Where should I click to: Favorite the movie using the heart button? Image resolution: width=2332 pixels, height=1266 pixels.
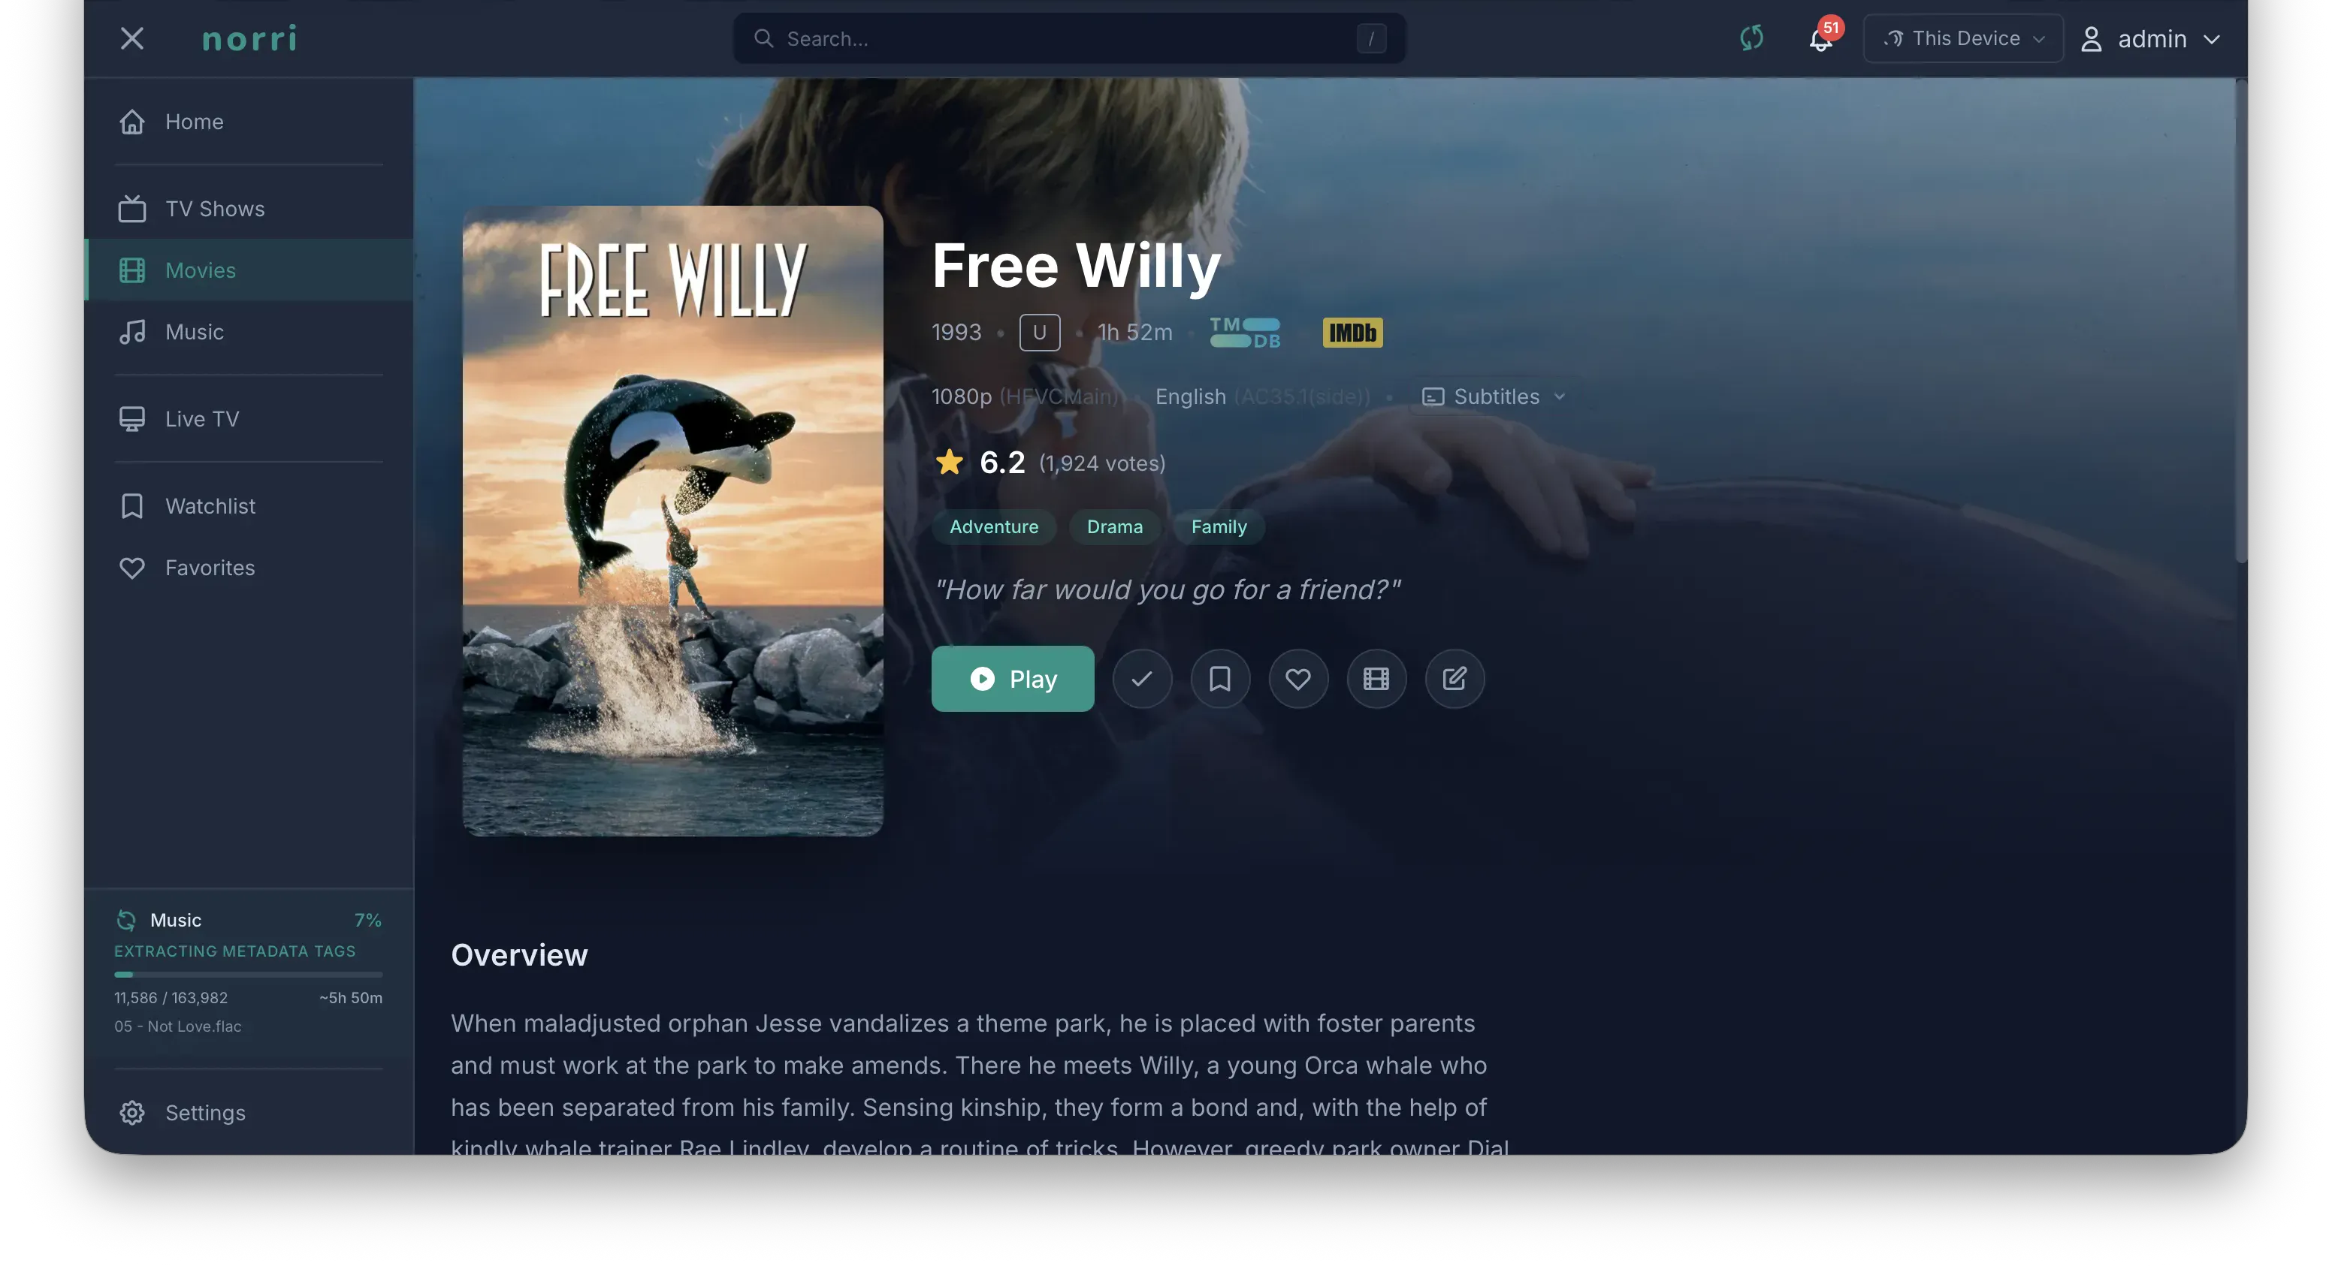(1298, 679)
